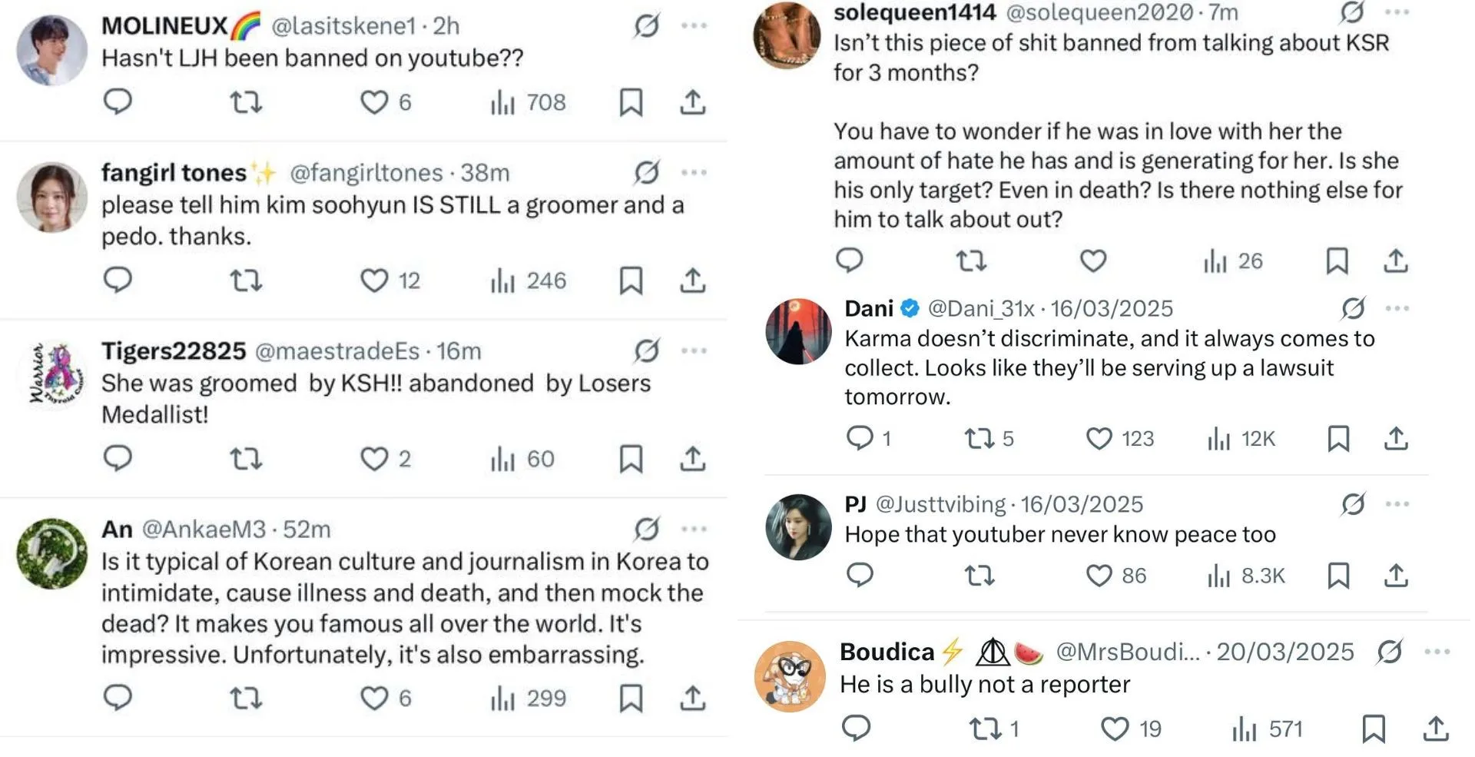The width and height of the screenshot is (1475, 757).
Task: Open more options on PJ's tweet
Action: (1397, 504)
